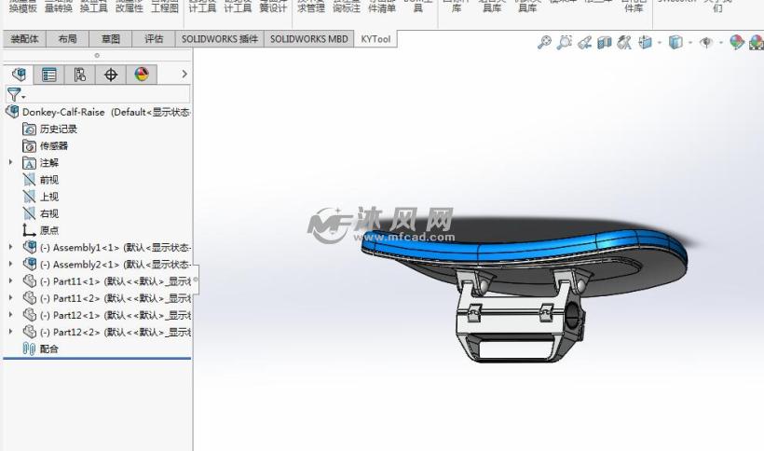Viewport: 764px width, 451px height.
Task: Expand the Part11<1> tree node
Action: [x=10, y=281]
